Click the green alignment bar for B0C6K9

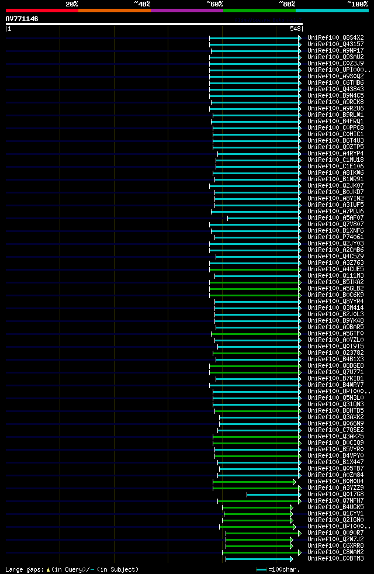tap(255, 295)
